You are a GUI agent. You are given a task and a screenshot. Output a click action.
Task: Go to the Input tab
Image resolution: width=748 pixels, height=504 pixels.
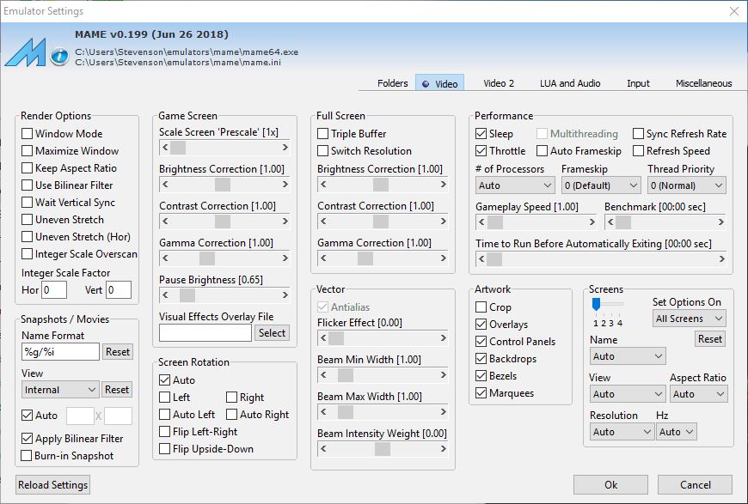pos(638,83)
